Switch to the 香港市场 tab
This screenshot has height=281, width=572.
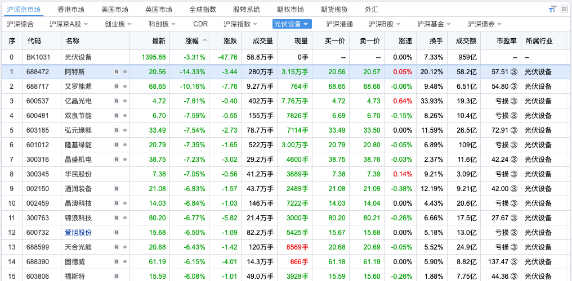(71, 10)
